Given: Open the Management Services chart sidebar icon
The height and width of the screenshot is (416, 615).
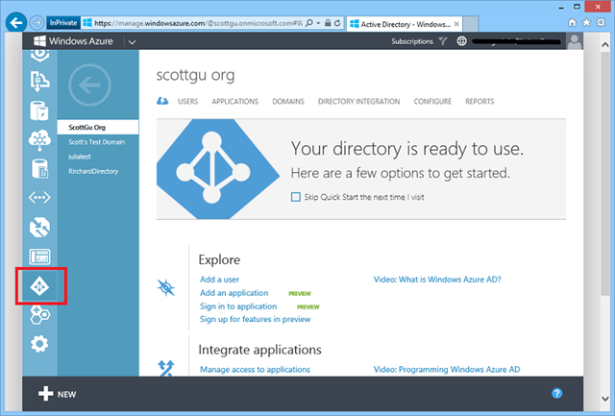Looking at the screenshot, I should 39,257.
